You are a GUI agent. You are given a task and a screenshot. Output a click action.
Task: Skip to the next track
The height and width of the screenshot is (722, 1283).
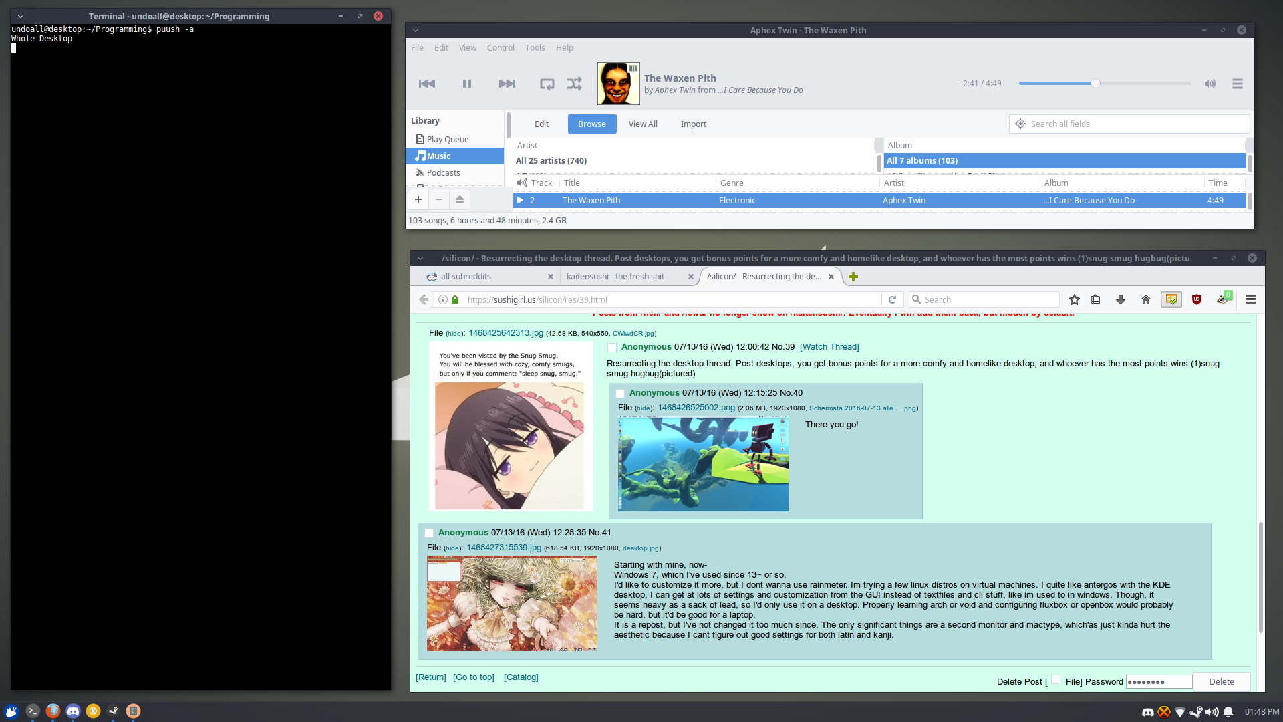[x=507, y=84]
